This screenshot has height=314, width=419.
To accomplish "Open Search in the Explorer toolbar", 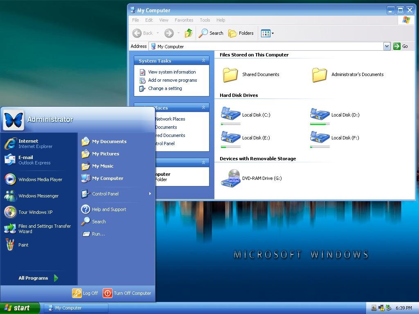I will [211, 33].
